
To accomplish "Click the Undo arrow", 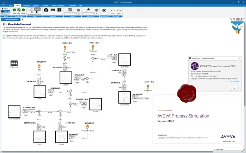I will [113, 11].
